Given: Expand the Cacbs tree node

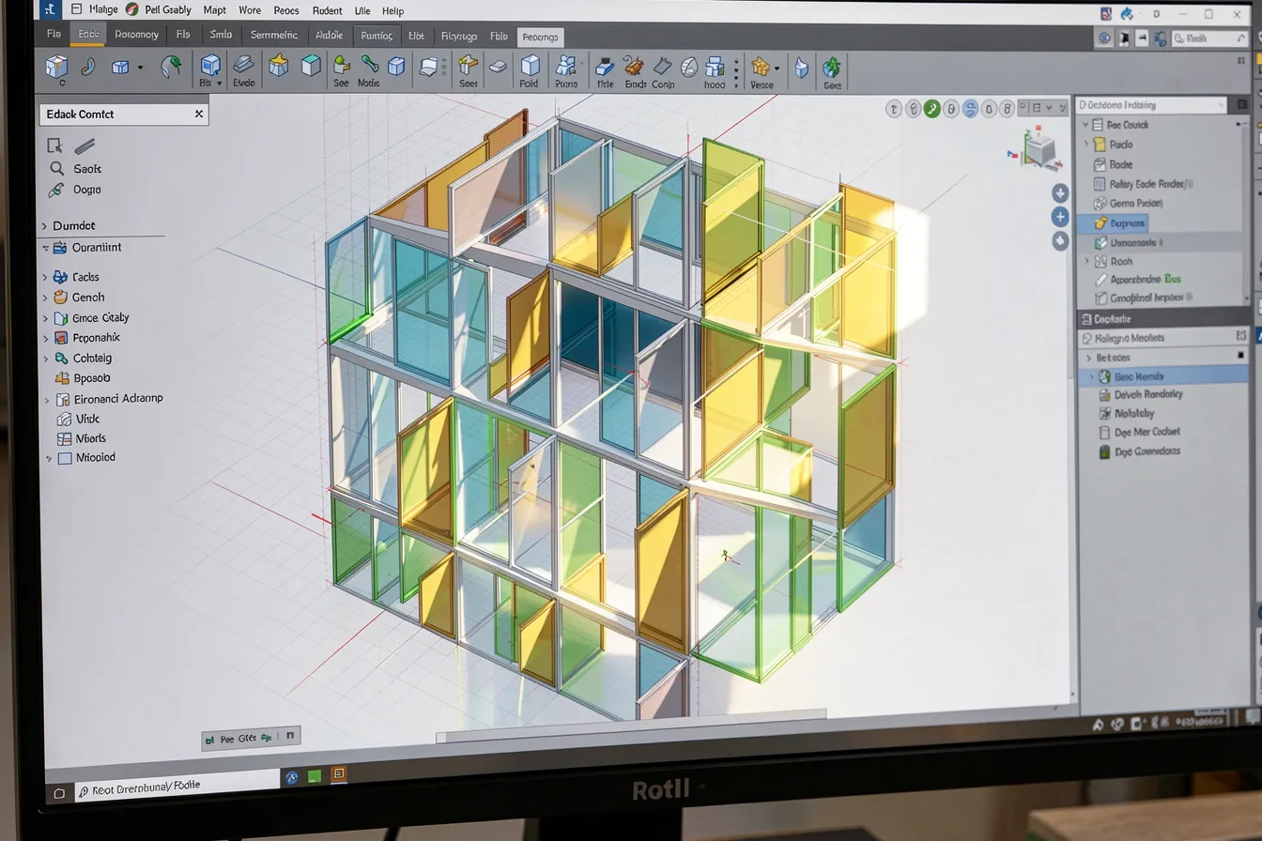Looking at the screenshot, I should [44, 278].
